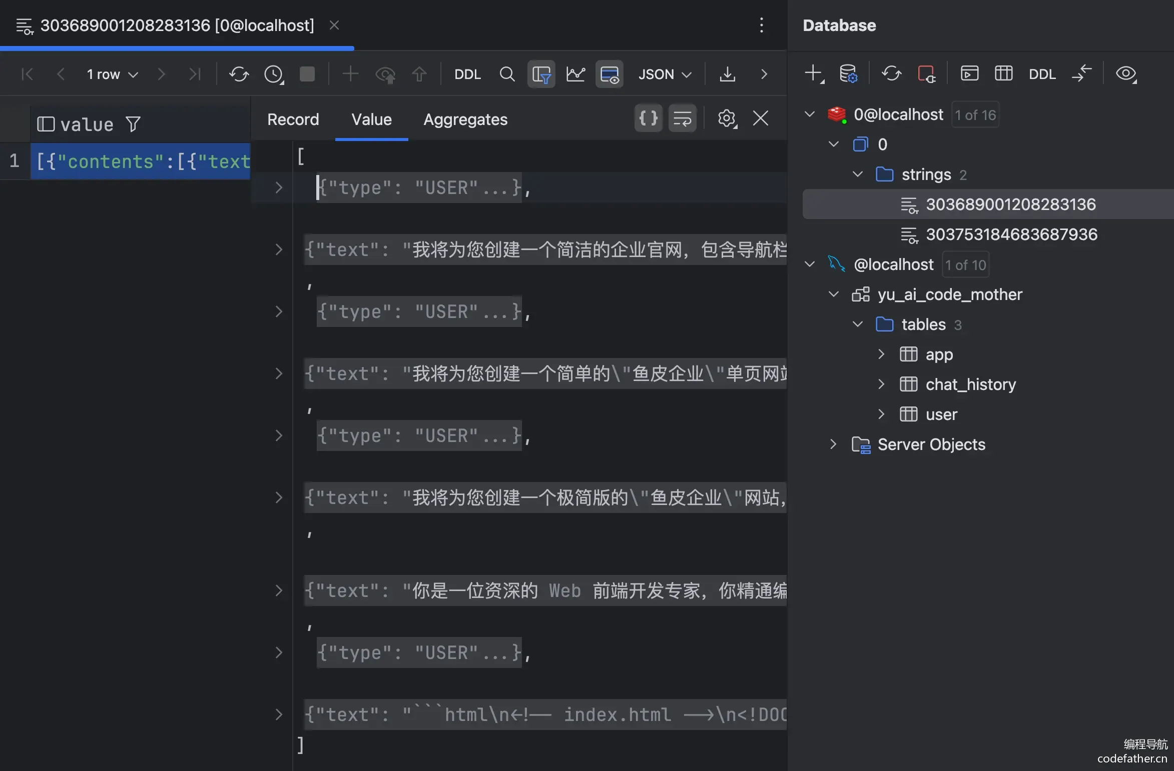This screenshot has height=771, width=1174.
Task: Switch to the Aggregates tab
Action: point(465,119)
